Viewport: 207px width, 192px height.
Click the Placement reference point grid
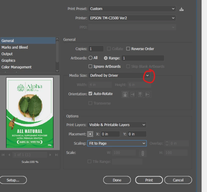click(90, 134)
